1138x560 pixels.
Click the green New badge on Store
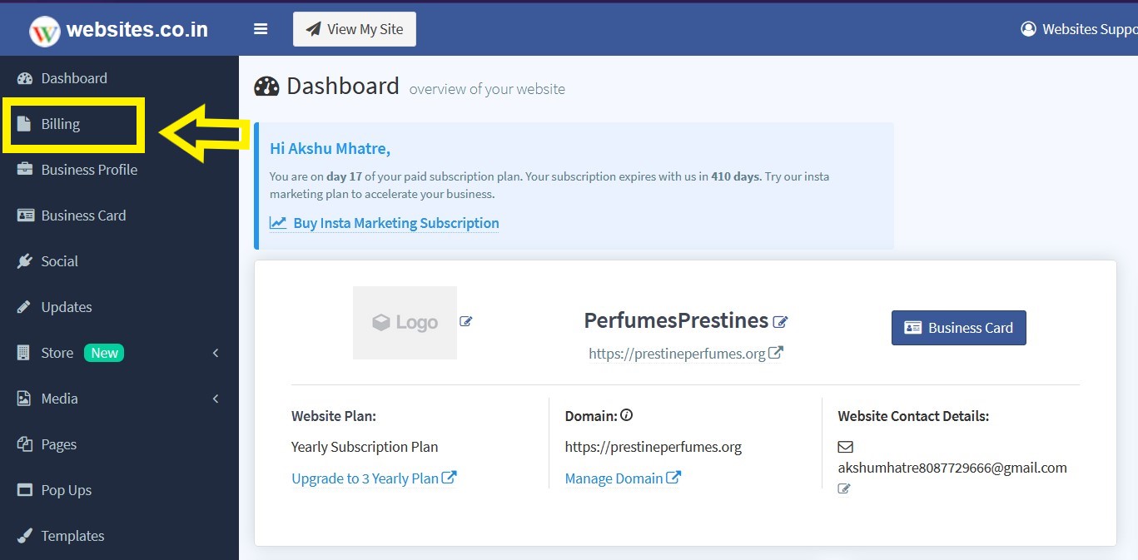pos(104,353)
